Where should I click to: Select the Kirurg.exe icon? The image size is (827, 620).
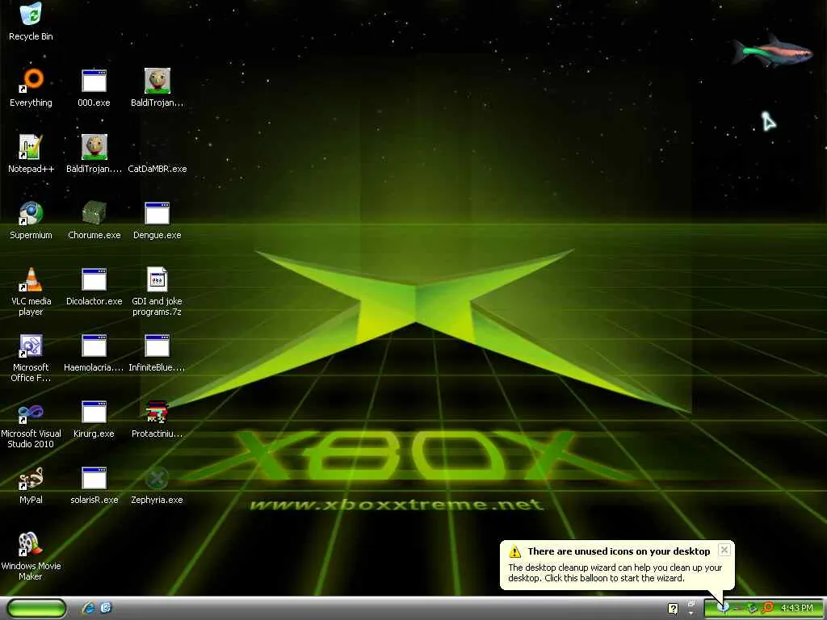pos(94,412)
